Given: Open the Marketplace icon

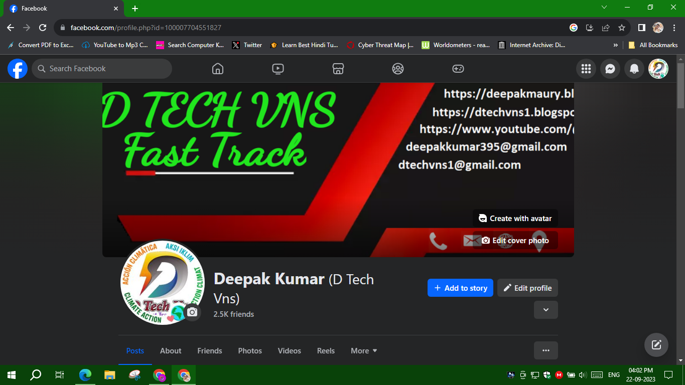Looking at the screenshot, I should pyautogui.click(x=338, y=69).
